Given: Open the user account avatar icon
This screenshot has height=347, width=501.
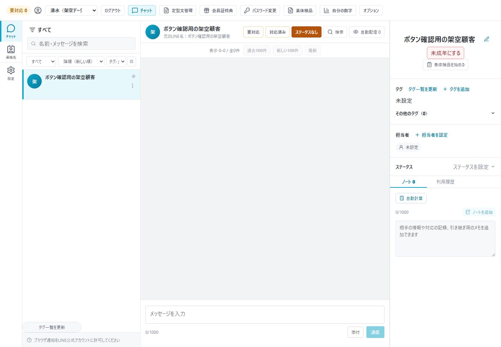Looking at the screenshot, I should (x=38, y=10).
